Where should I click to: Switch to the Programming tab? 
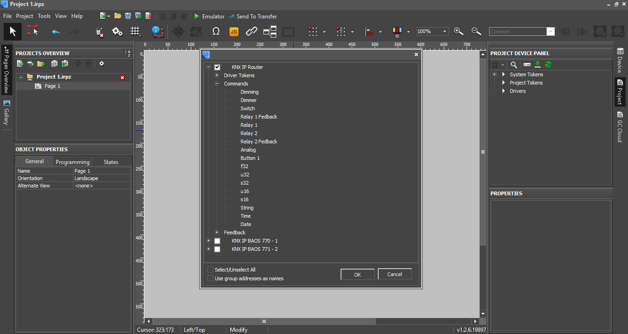pyautogui.click(x=72, y=162)
